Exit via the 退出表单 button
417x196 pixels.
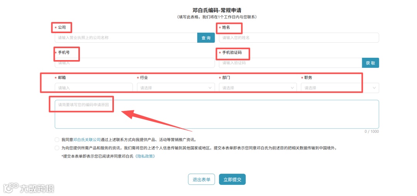click(201, 179)
